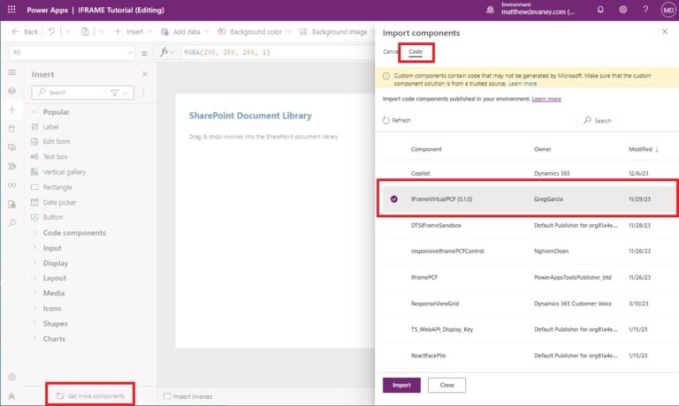Select the Copilot component row
The width and height of the screenshot is (679, 406).
421,174
